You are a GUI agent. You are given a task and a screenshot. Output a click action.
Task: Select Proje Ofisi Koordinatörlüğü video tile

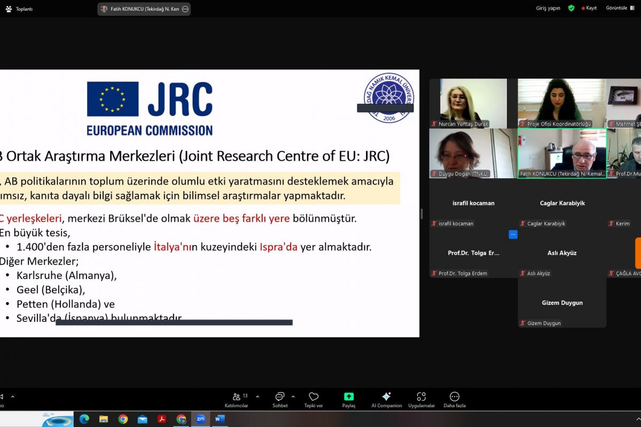tap(562, 103)
